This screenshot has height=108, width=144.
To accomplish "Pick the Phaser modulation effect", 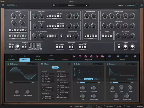I will [63, 95].
